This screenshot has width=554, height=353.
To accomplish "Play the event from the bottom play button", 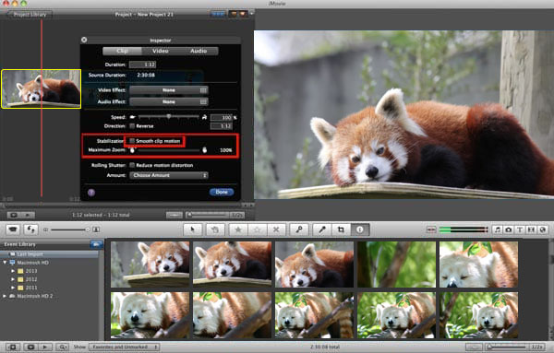I will pos(46,347).
